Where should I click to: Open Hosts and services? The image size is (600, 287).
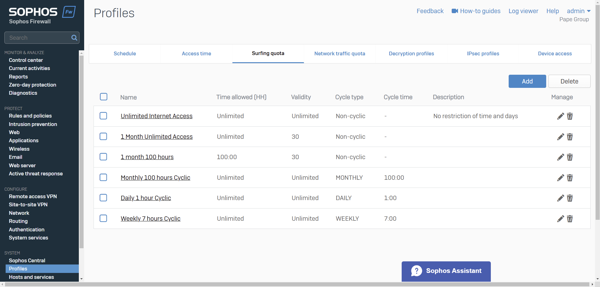tap(31, 277)
